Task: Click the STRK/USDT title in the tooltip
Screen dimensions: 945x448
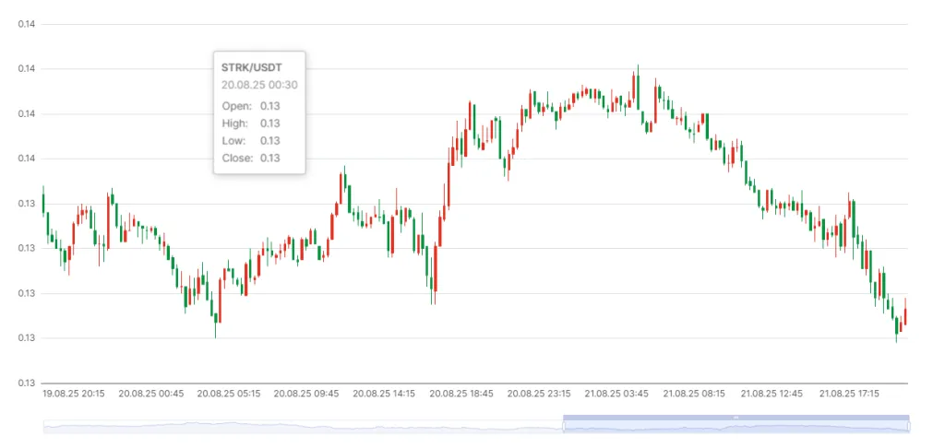Action: coord(251,67)
